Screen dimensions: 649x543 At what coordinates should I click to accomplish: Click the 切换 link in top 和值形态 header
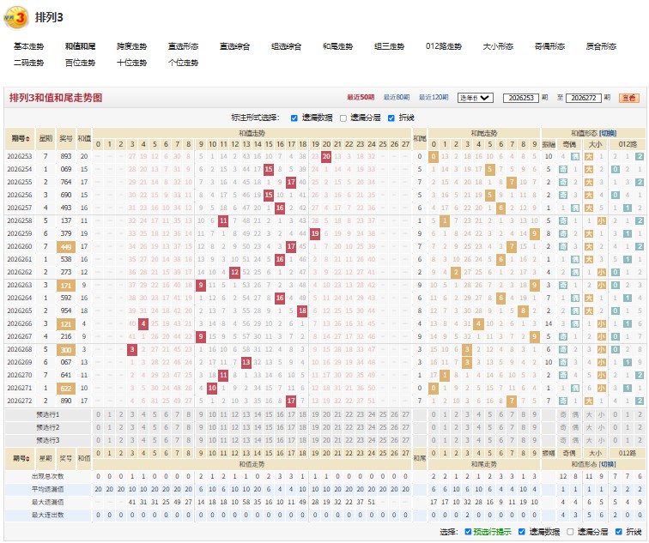click(x=608, y=133)
